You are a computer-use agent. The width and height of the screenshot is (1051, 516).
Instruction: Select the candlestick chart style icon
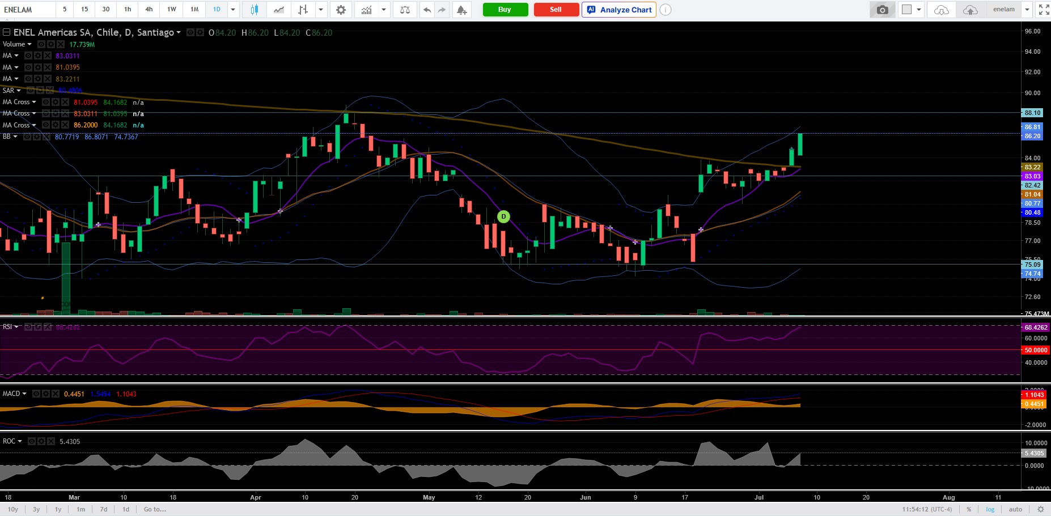pos(255,10)
